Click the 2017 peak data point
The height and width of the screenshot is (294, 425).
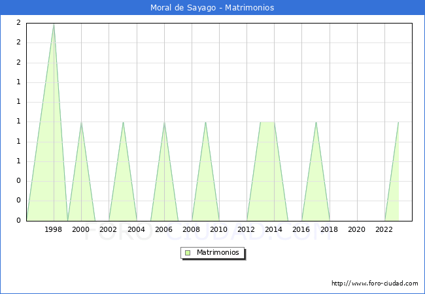tap(316, 122)
